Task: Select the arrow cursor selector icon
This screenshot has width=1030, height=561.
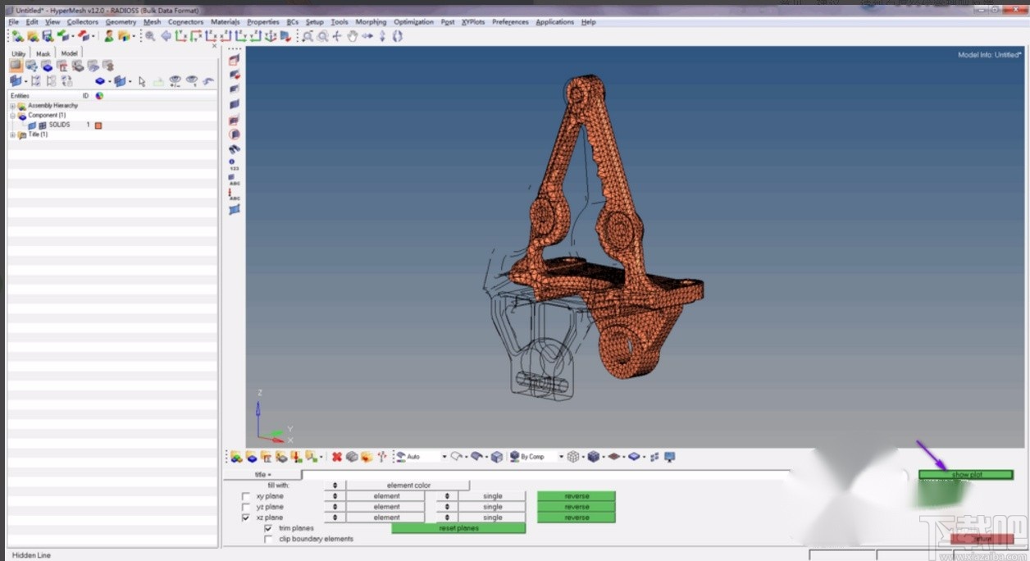Action: point(142,81)
